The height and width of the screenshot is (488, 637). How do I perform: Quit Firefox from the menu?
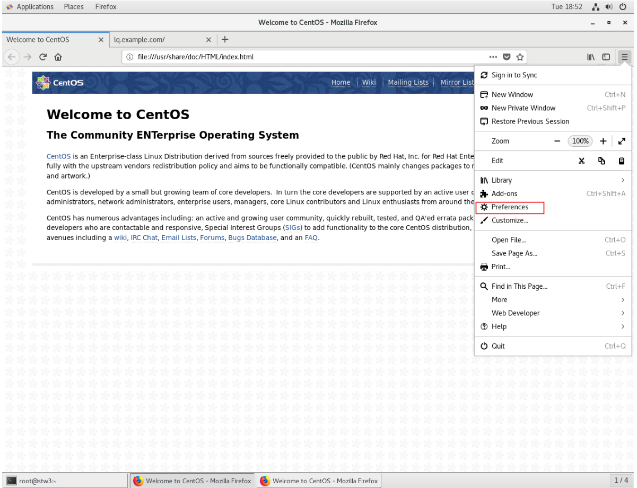click(553, 346)
